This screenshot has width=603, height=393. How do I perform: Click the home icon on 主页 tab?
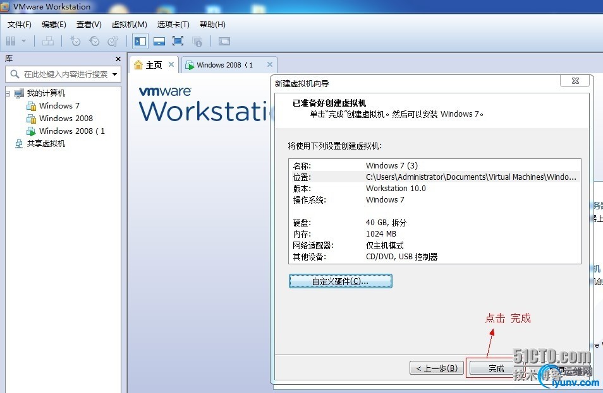[x=138, y=65]
